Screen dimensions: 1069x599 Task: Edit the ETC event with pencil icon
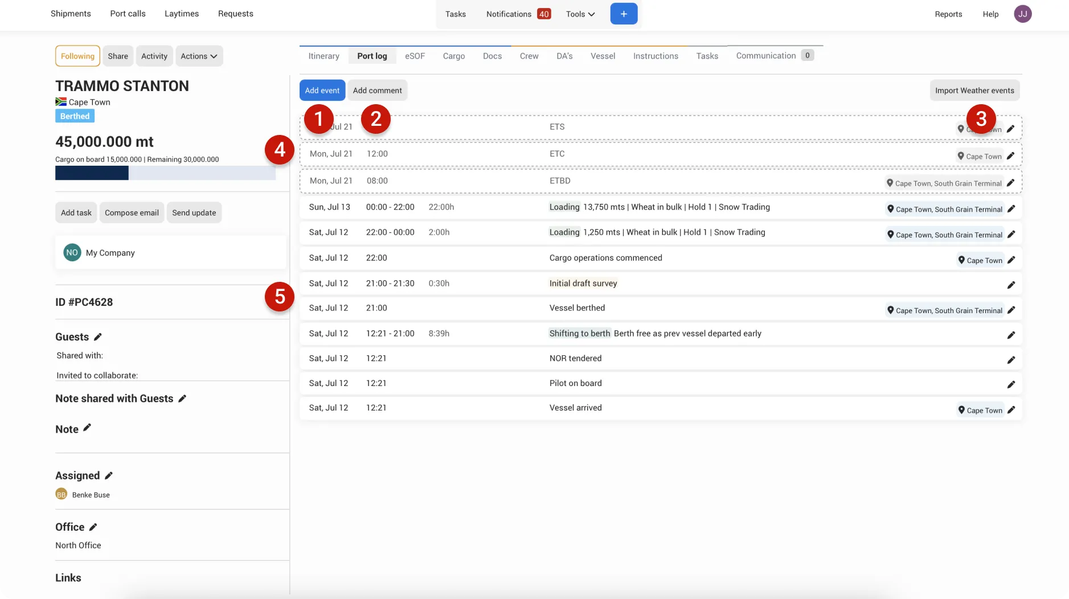click(1010, 156)
